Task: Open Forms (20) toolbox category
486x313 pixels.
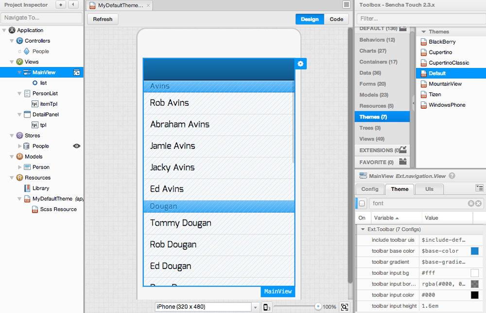Action: coord(382,84)
